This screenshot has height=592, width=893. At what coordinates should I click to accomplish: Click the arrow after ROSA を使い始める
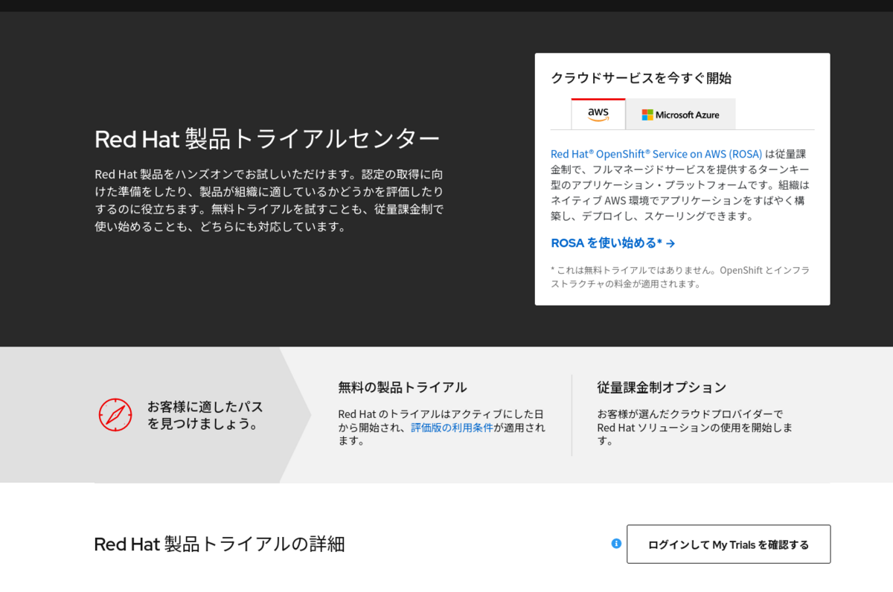click(670, 243)
